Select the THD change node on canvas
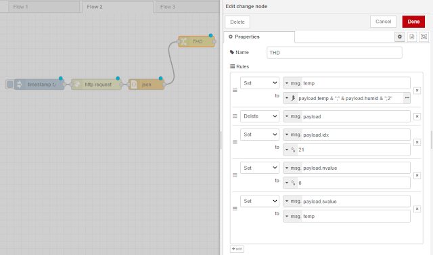This screenshot has width=433, height=255. [x=196, y=42]
